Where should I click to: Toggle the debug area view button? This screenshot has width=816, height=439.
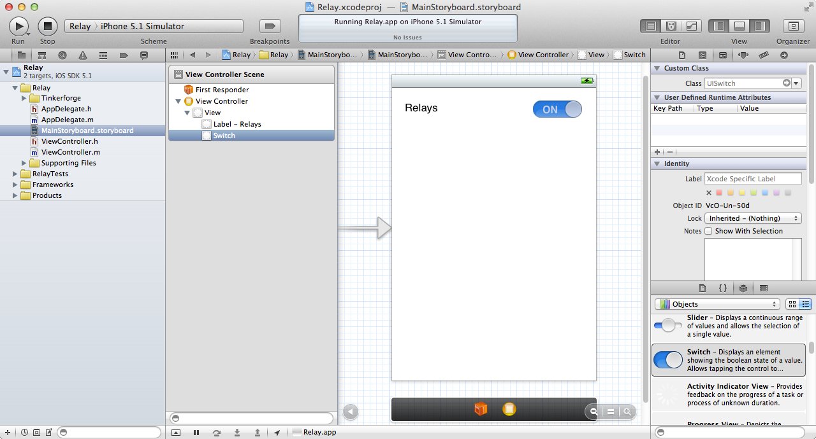pos(739,26)
